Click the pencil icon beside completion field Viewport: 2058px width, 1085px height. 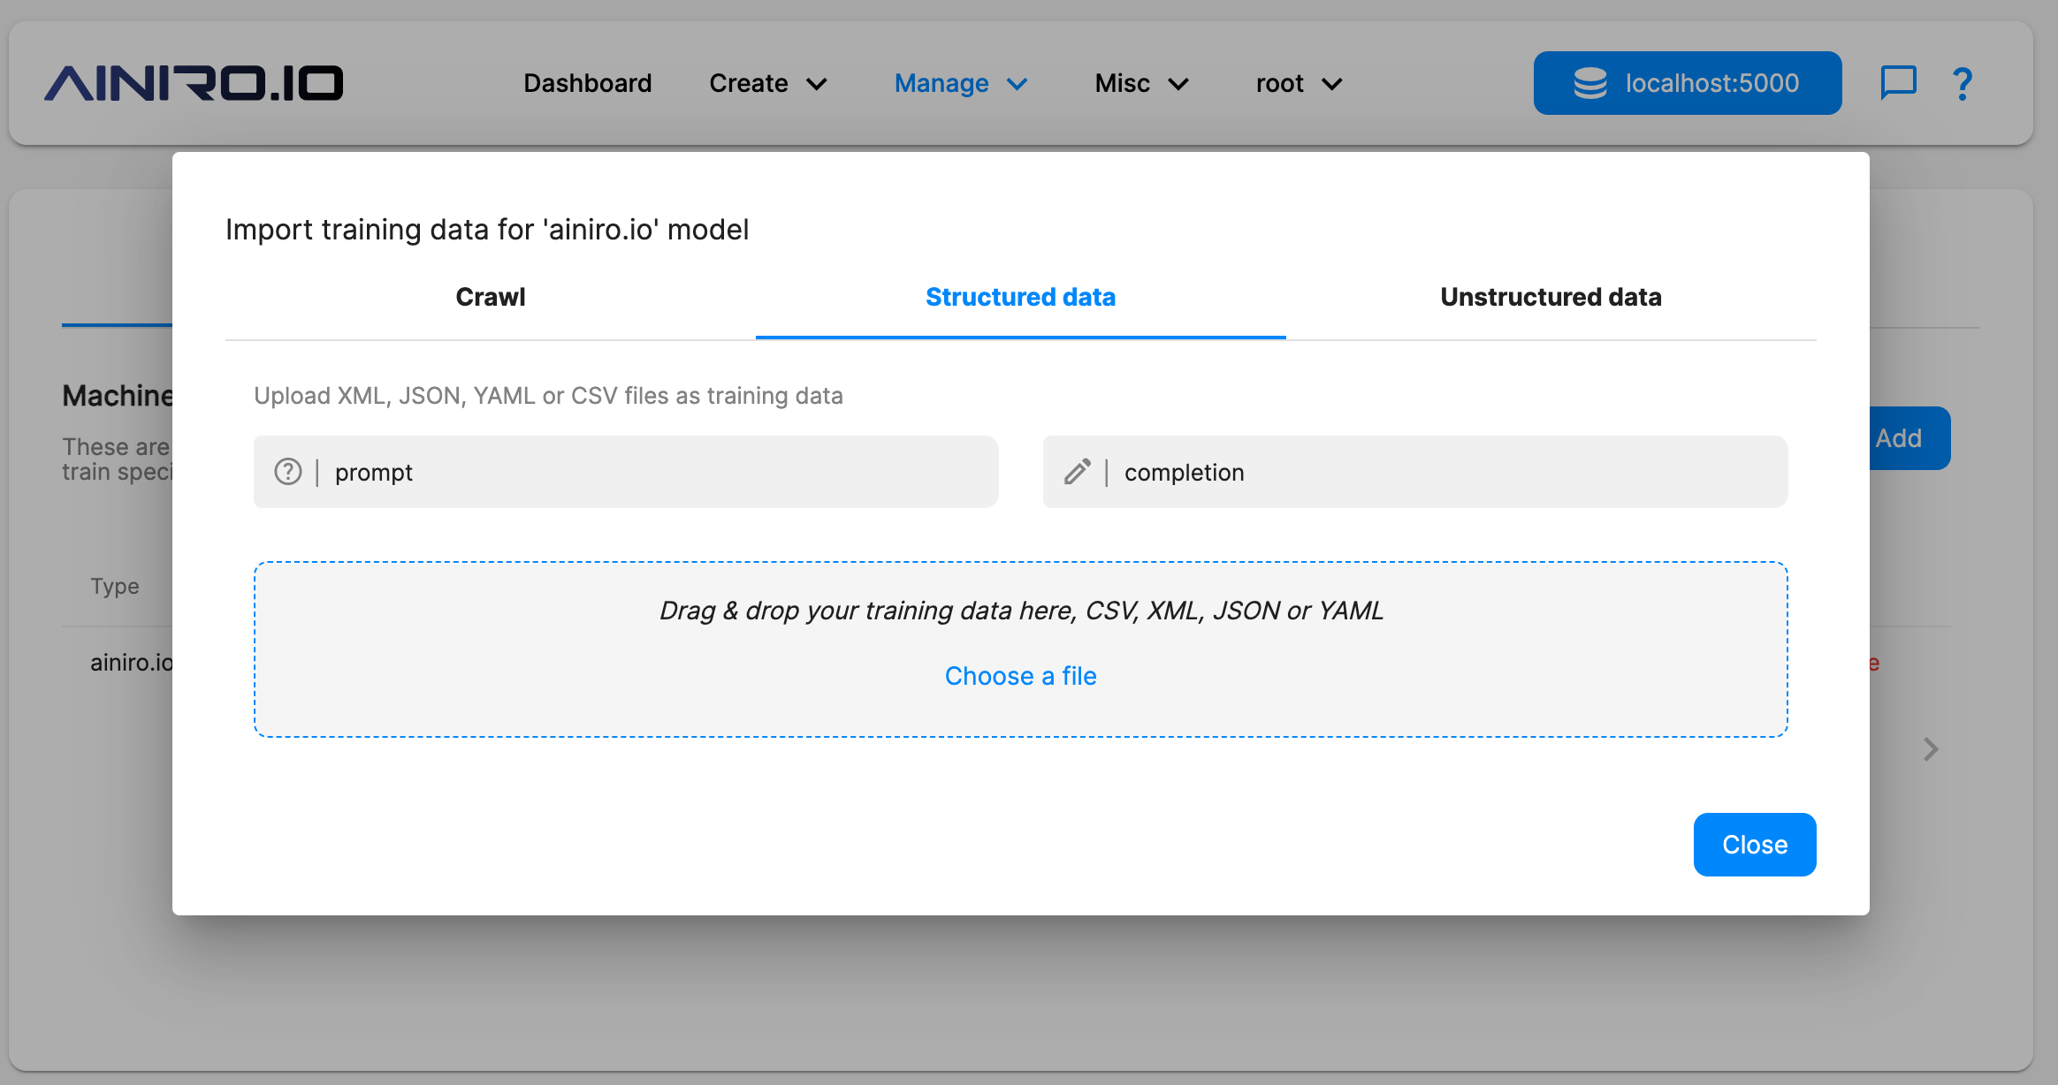tap(1077, 472)
